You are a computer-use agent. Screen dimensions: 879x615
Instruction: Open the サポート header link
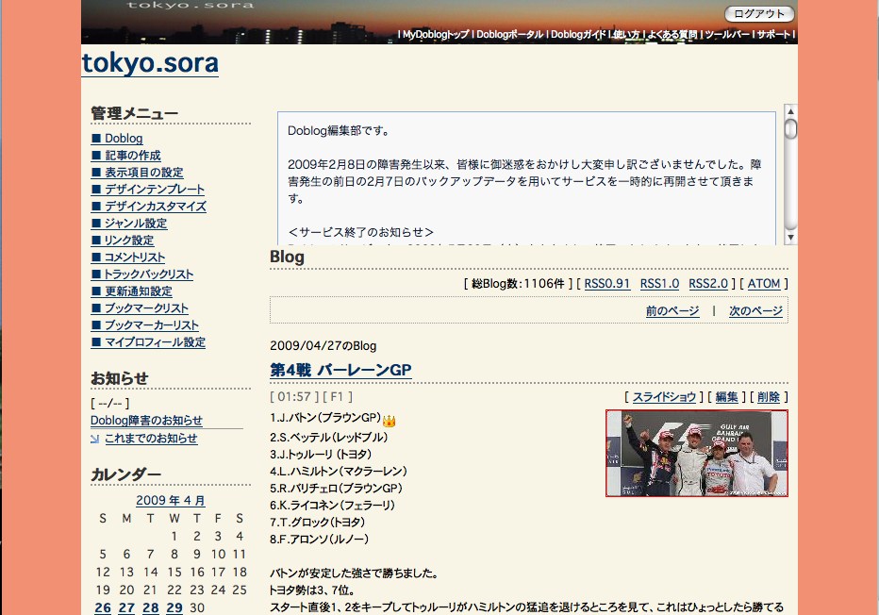[773, 34]
